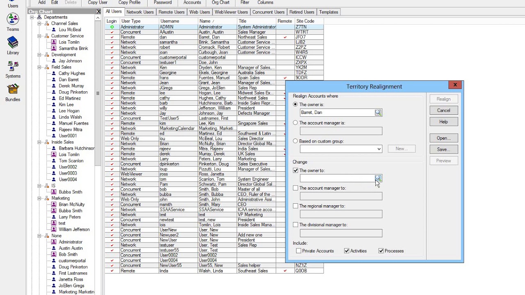Open the custom group dropdown

[x=379, y=149]
